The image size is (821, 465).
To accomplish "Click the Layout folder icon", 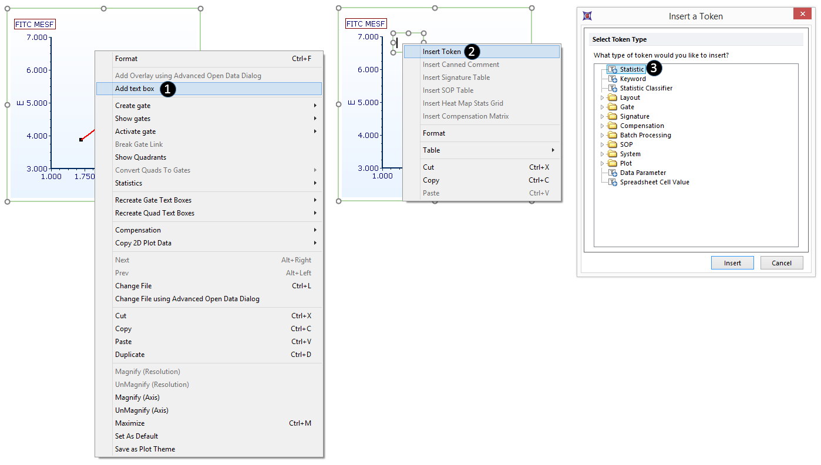I will 612,97.
